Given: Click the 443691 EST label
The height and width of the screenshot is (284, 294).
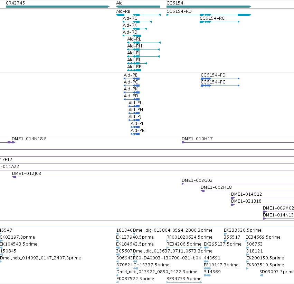Looking at the screenshot, I should point(212,258).
